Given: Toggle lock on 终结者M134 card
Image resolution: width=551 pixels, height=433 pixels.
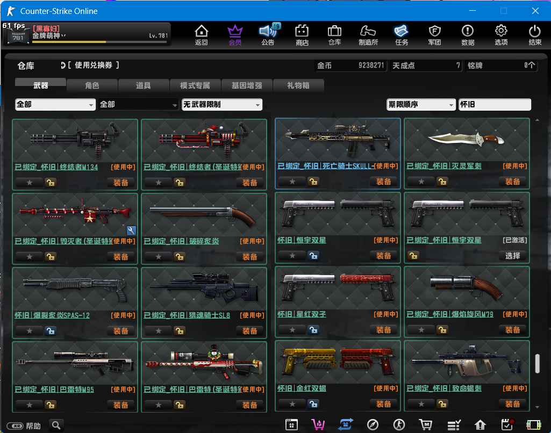Looking at the screenshot, I should pos(51,183).
